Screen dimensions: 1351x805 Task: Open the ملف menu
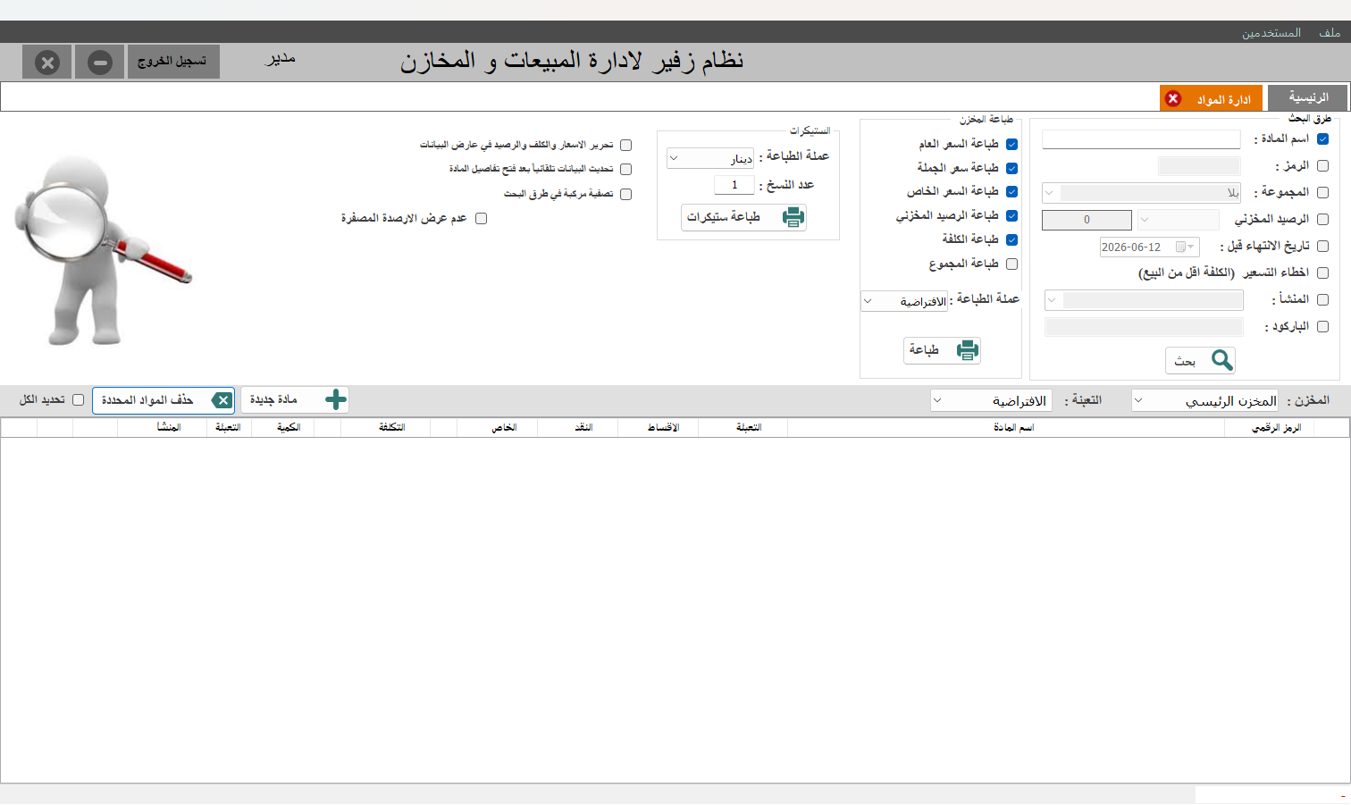(1330, 32)
